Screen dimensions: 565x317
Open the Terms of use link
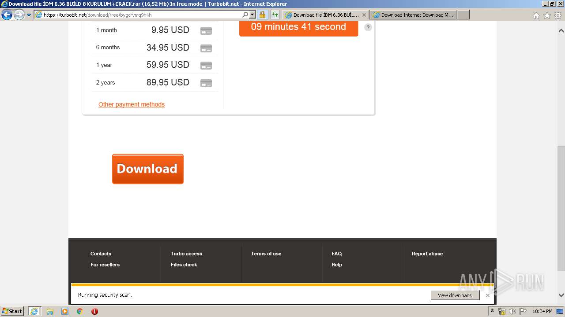(266, 254)
